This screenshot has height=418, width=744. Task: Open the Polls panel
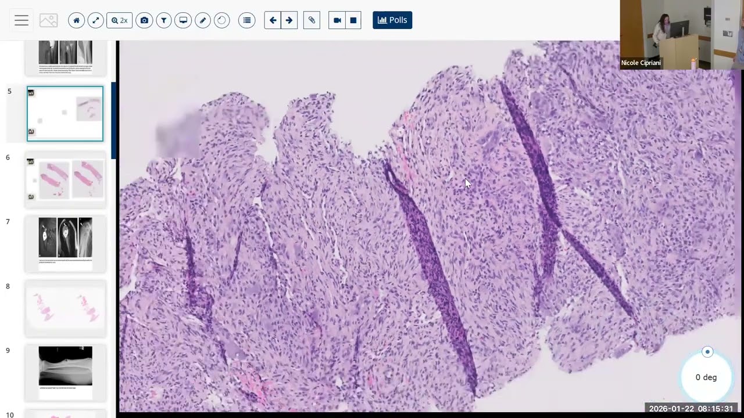(x=392, y=20)
